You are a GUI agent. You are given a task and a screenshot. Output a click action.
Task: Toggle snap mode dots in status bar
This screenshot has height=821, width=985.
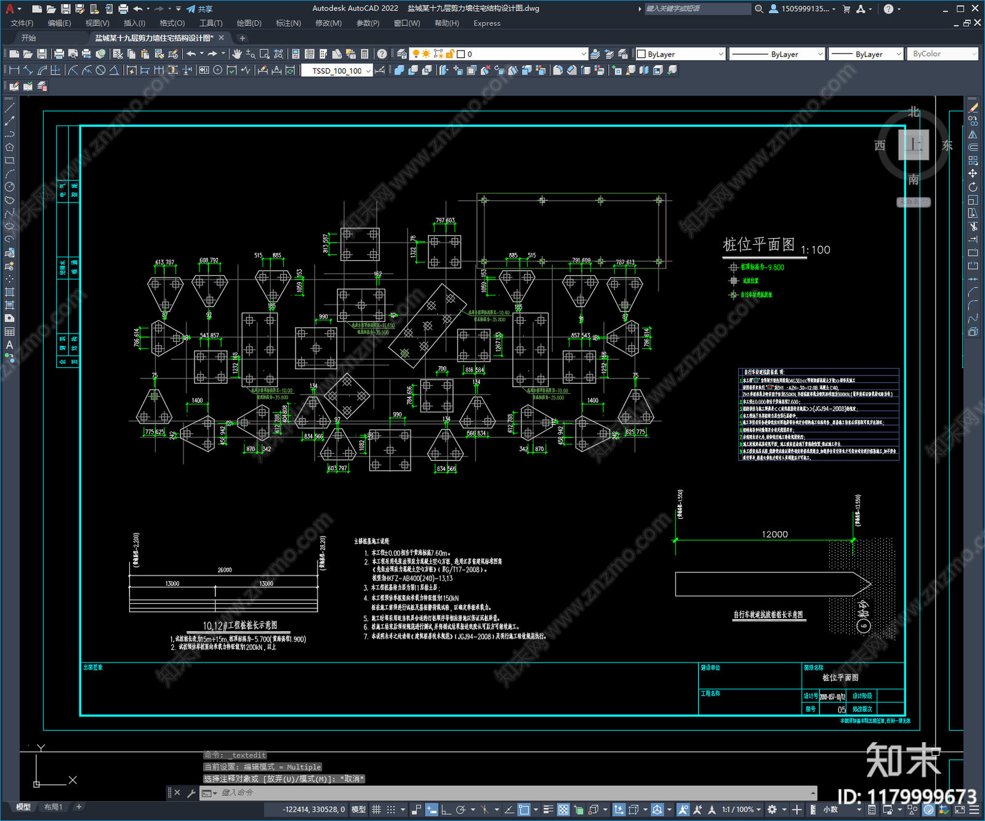(x=391, y=809)
